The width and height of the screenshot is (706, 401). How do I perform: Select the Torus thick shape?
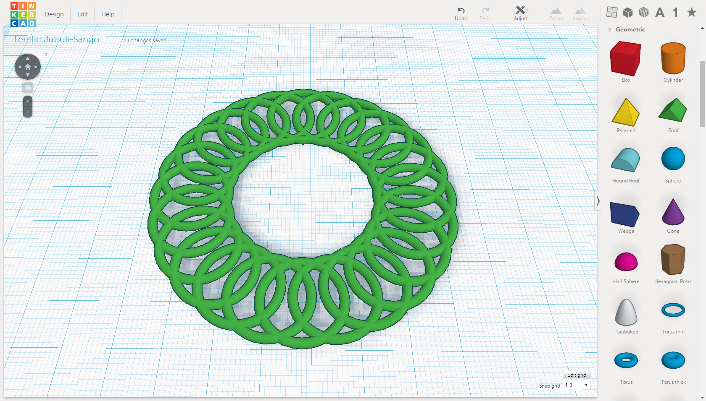[673, 360]
